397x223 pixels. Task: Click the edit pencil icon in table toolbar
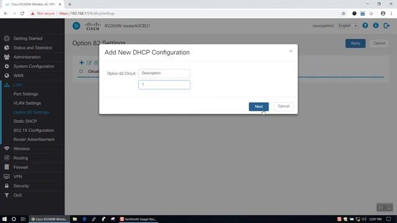point(89,63)
